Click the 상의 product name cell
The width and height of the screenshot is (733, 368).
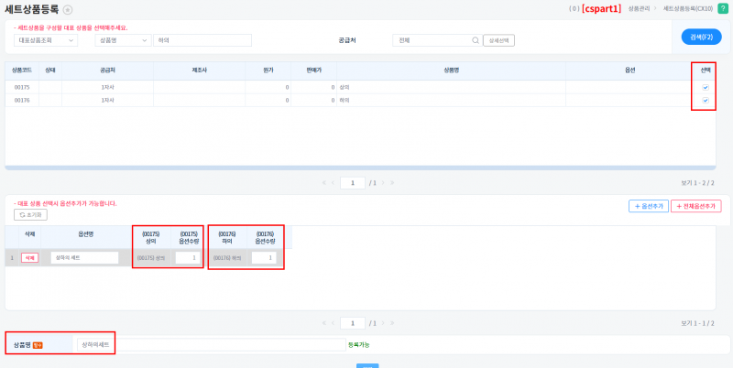pyautogui.click(x=451, y=87)
